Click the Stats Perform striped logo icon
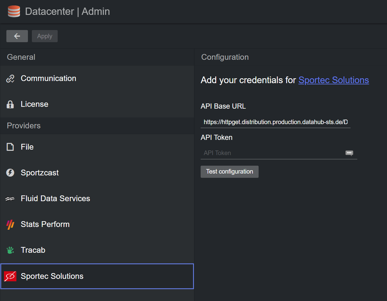This screenshot has height=301, width=387. [10, 225]
